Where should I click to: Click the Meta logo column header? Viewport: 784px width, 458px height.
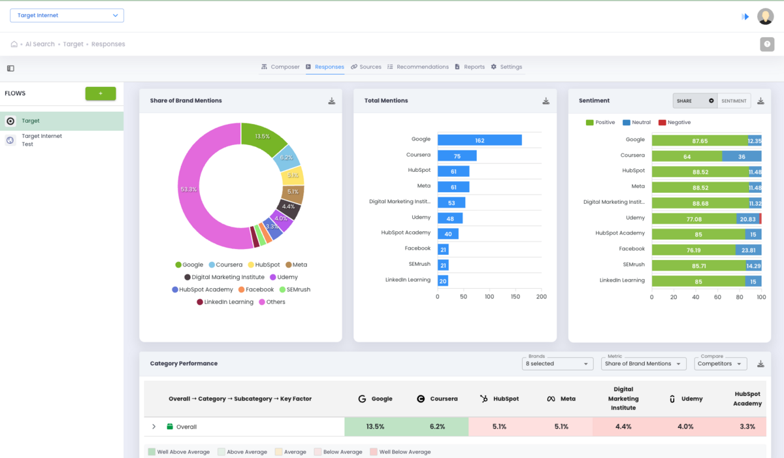tap(551, 399)
